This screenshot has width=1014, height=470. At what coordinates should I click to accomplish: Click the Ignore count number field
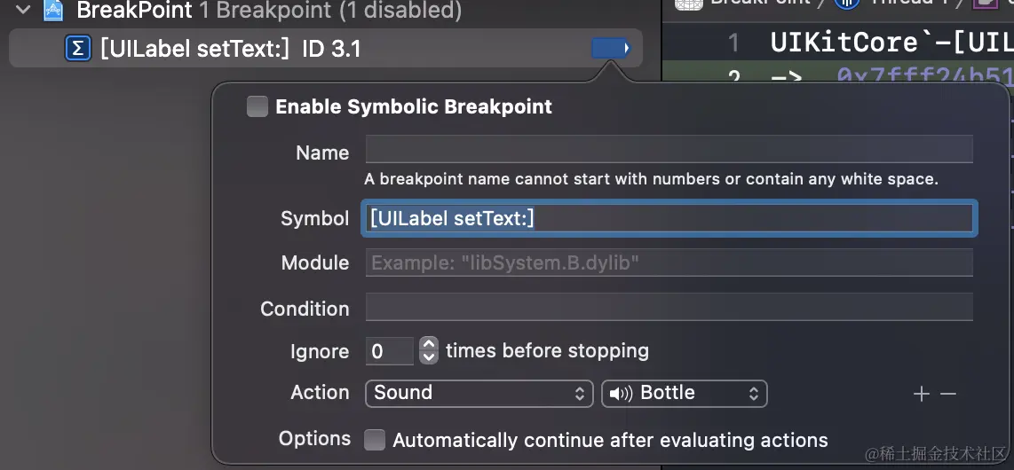[x=389, y=351]
